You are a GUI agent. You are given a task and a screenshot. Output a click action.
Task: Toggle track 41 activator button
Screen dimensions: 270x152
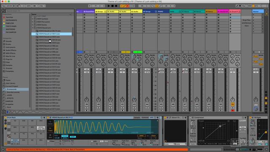[x=111, y=104]
